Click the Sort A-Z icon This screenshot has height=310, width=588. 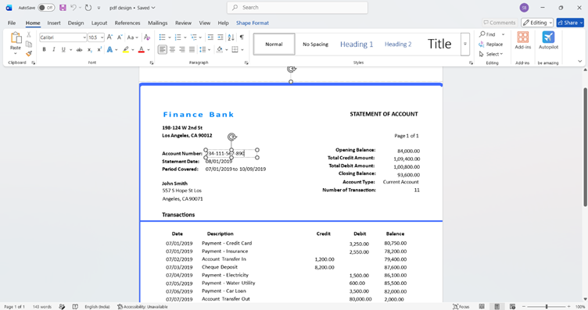(x=231, y=37)
